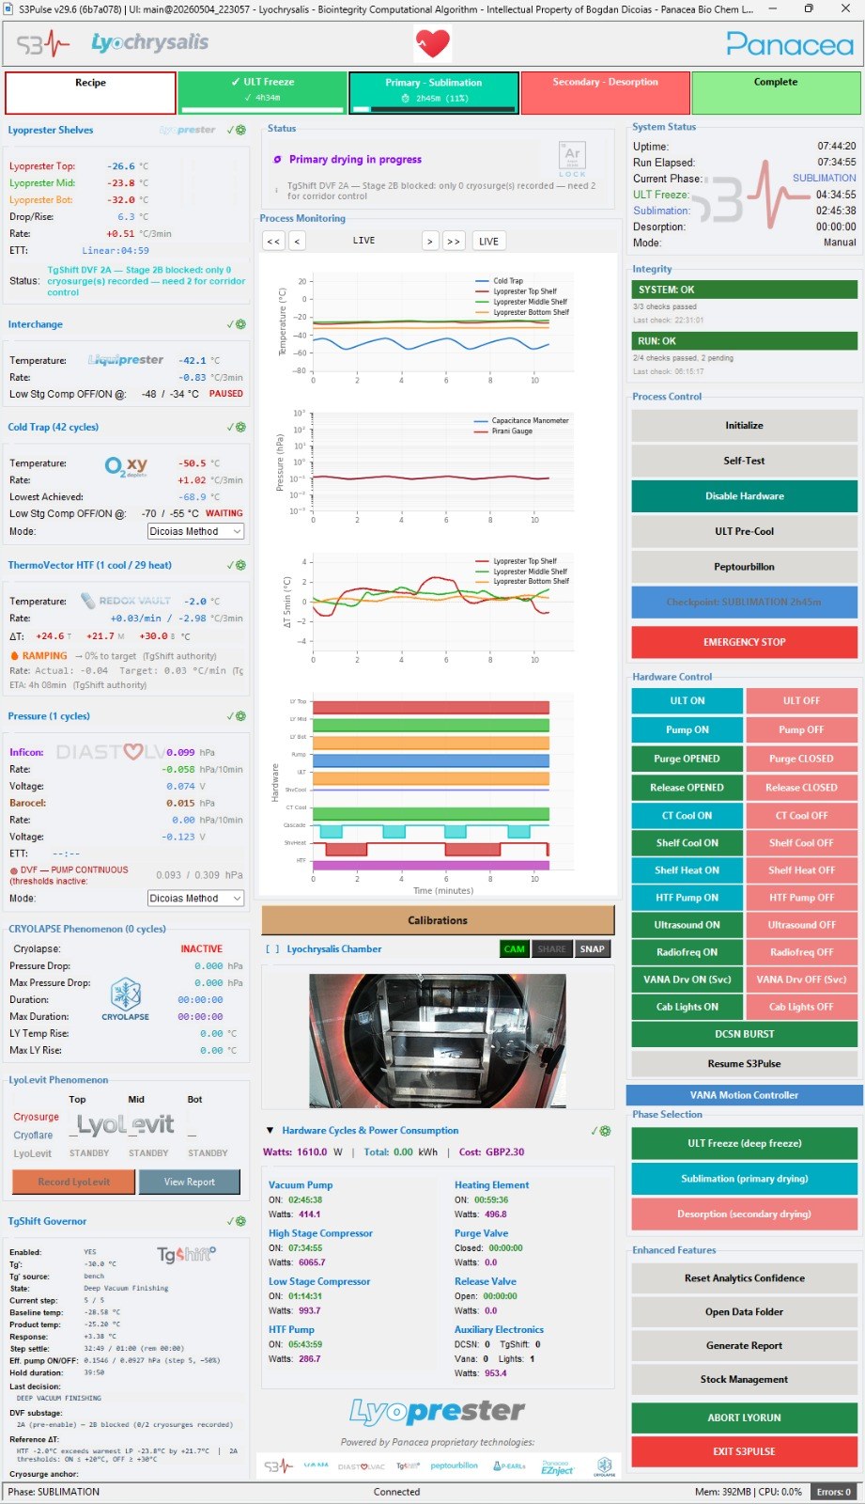Toggle the CAM camera button
This screenshot has width=865, height=1504.
coord(514,949)
